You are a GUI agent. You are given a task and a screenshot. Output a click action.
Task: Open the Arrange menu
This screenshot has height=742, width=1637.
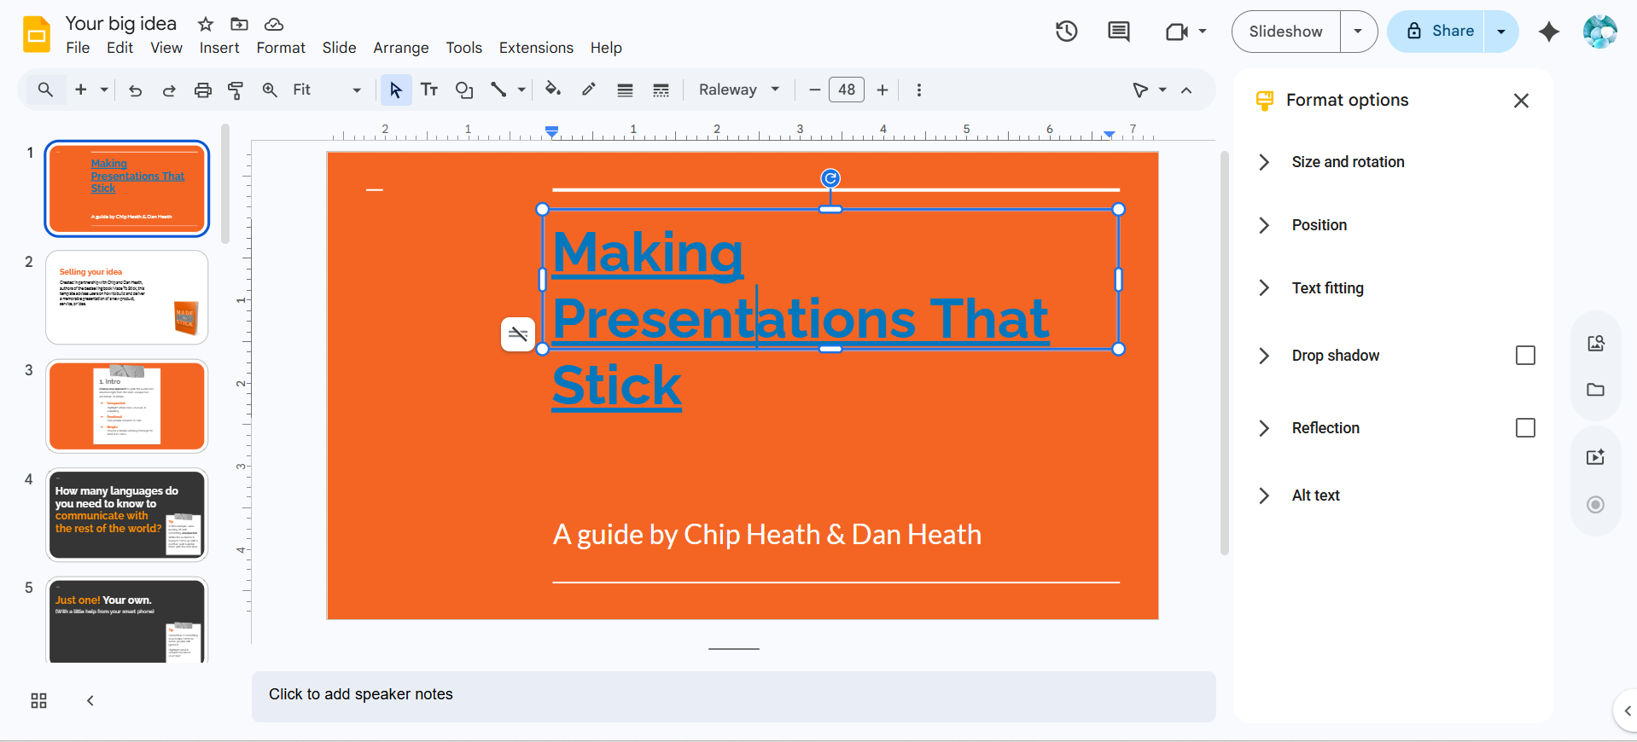click(400, 48)
